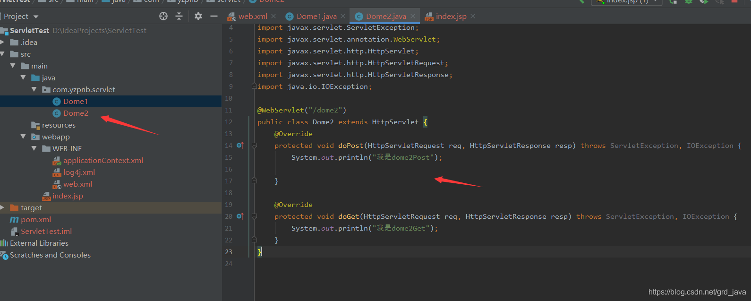Close the Dome1.java tab

tap(343, 16)
